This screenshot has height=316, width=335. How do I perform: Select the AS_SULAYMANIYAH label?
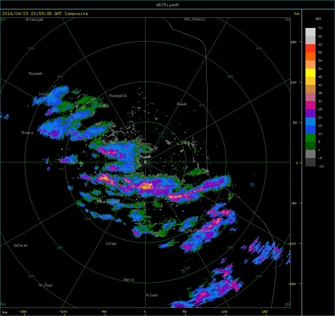[x=196, y=231]
